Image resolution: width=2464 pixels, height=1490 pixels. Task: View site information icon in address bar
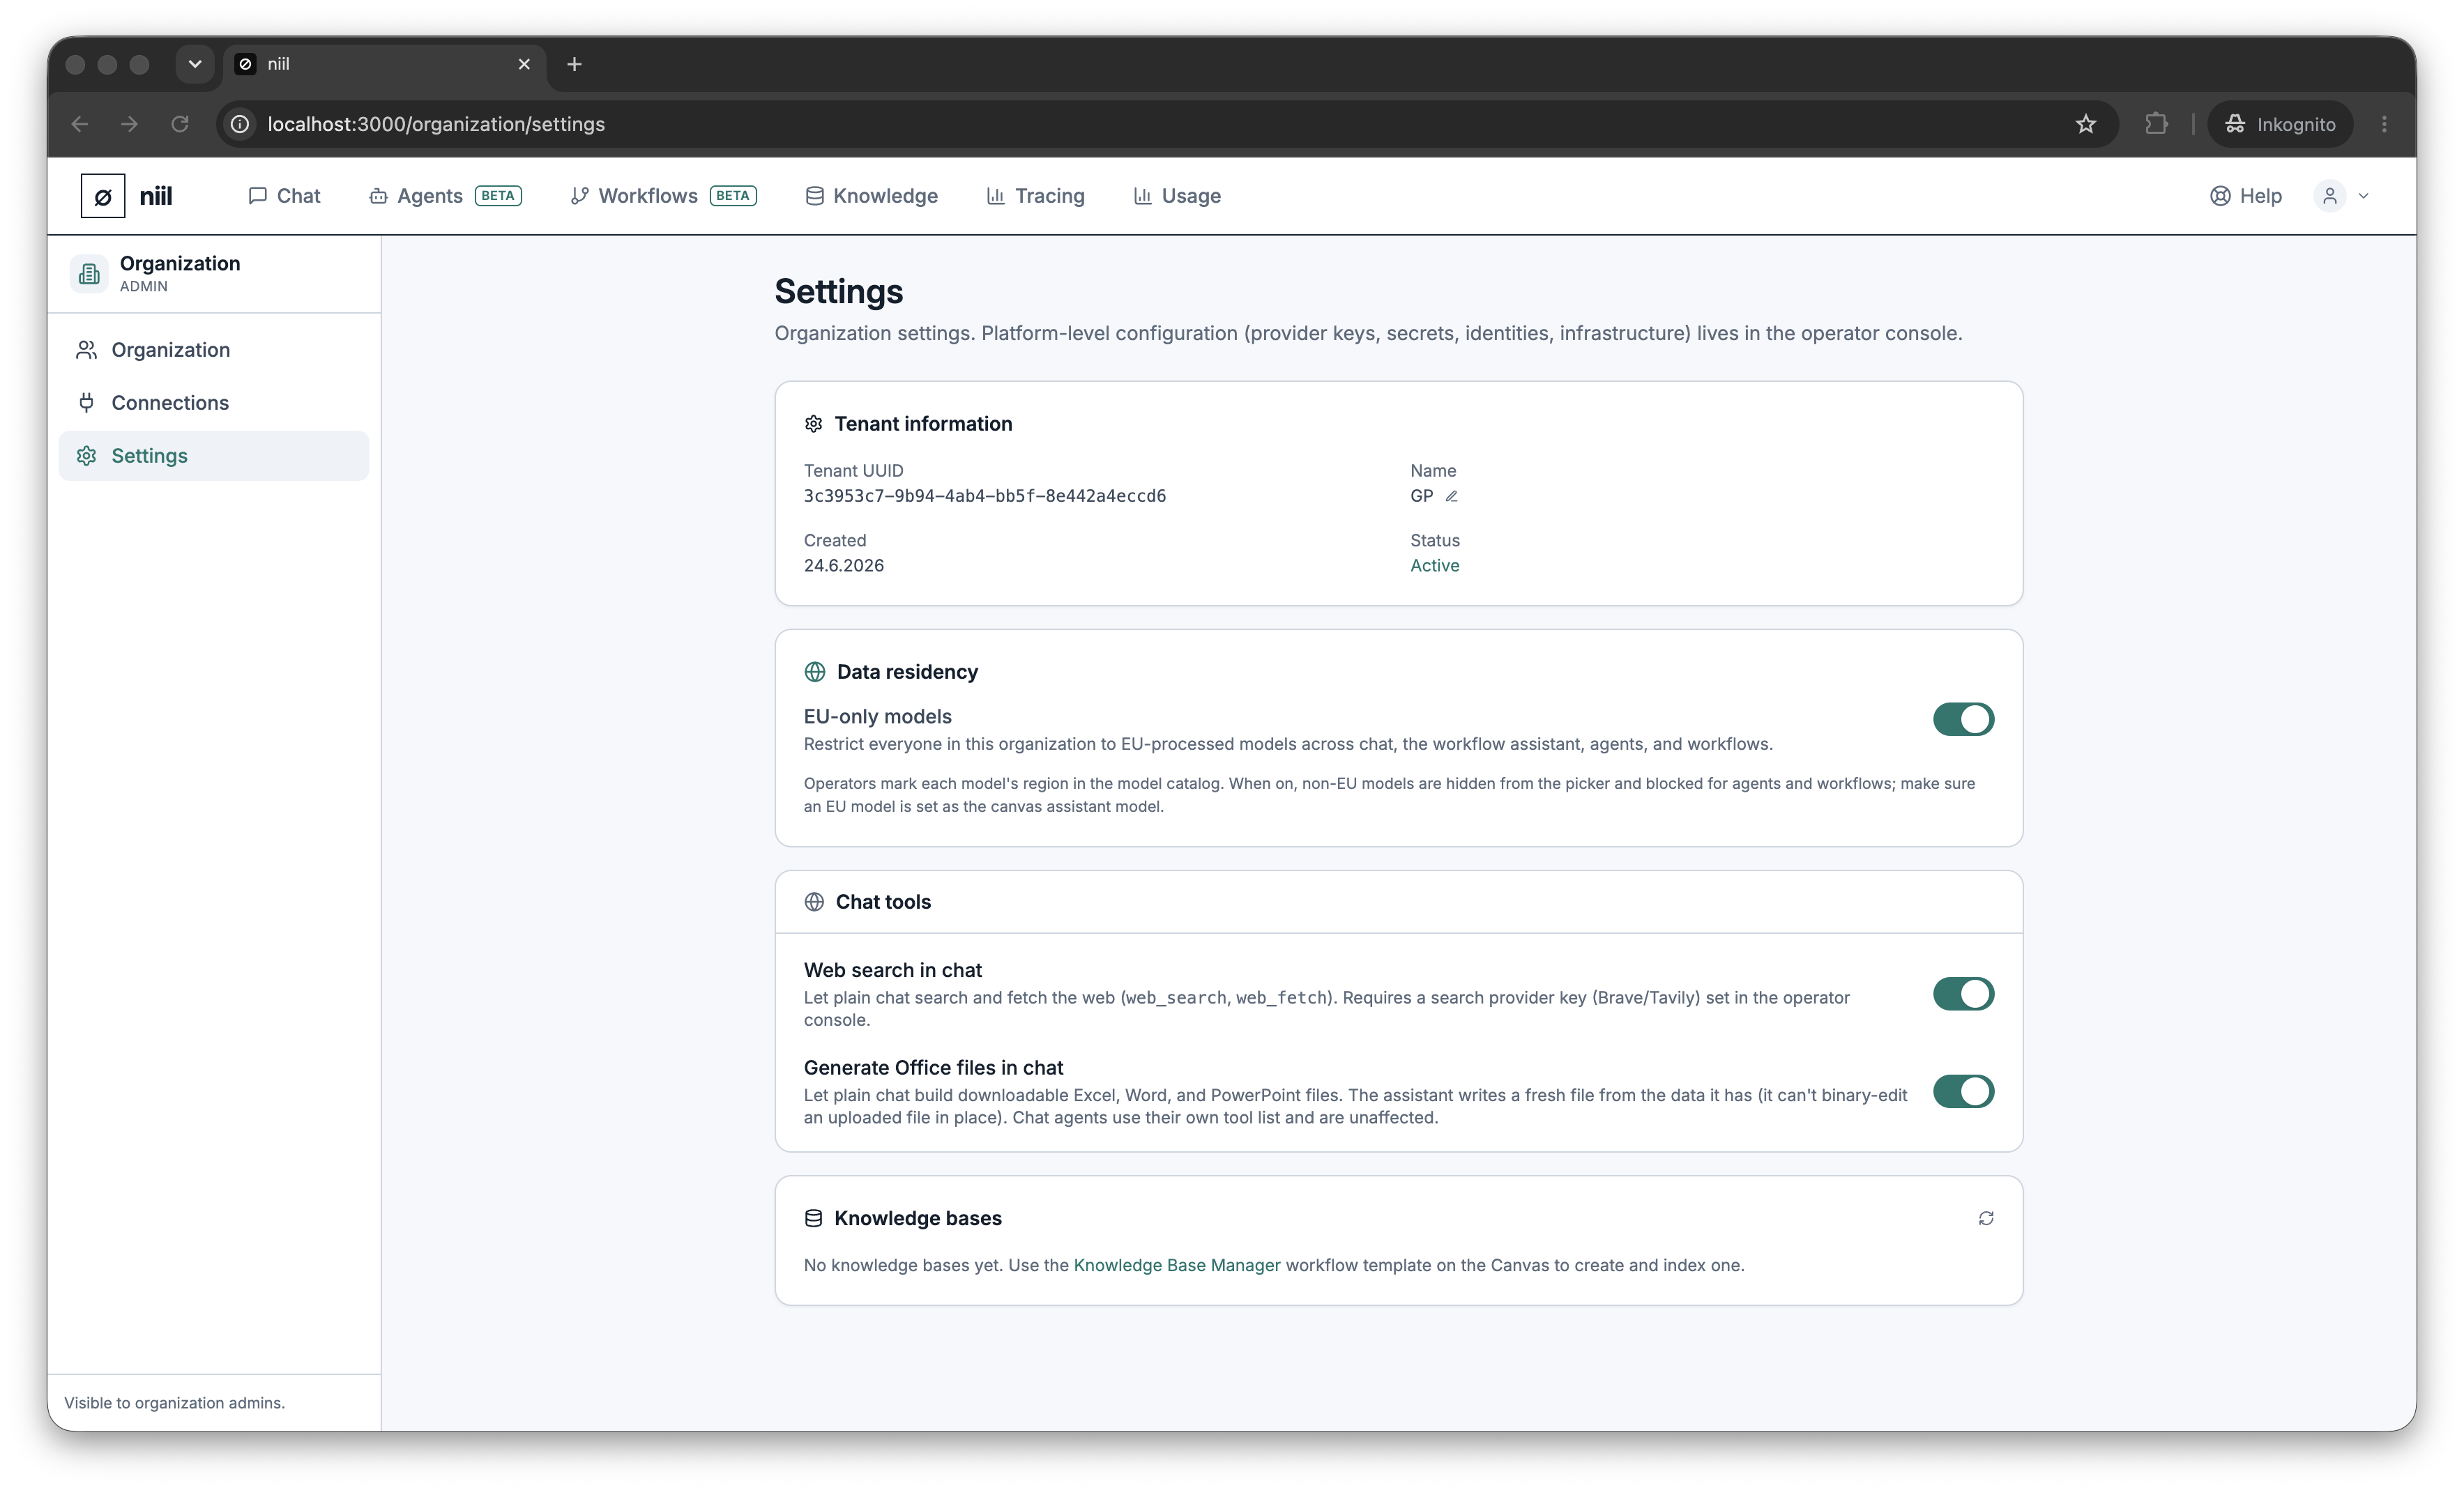[240, 124]
